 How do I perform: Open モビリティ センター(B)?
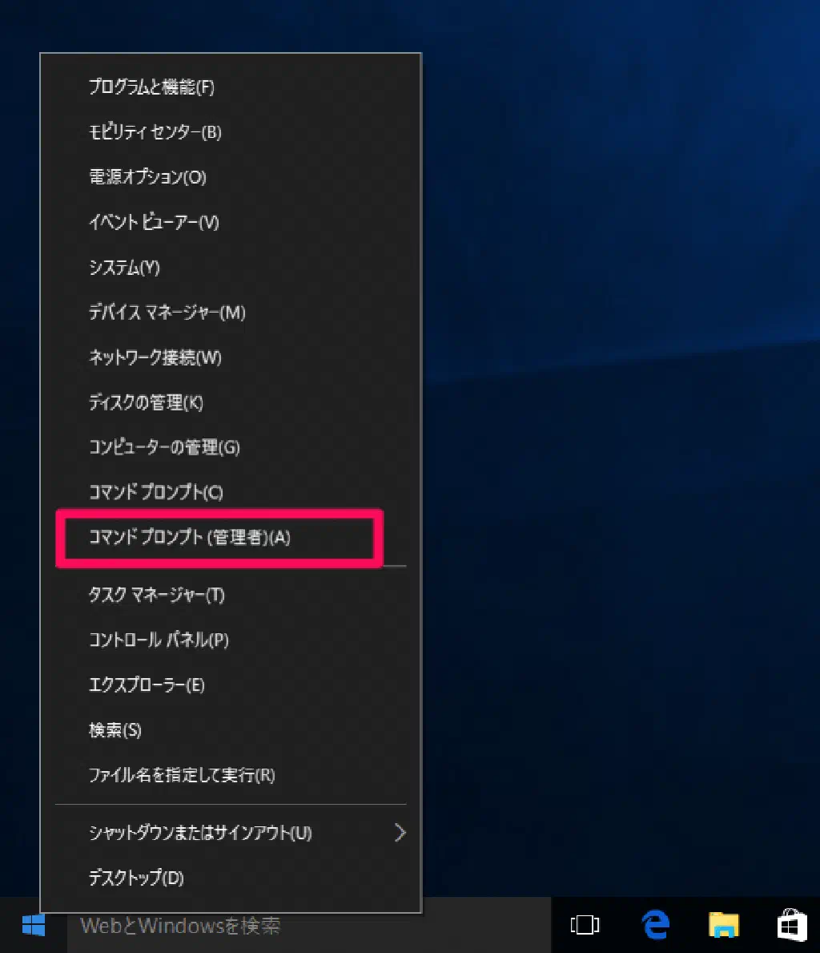click(155, 132)
